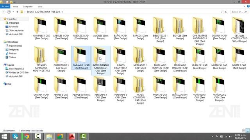Open the SEÑALIZACIÓN [Zent Design] folder
Screen dimensions: 250x140
coord(180,87)
